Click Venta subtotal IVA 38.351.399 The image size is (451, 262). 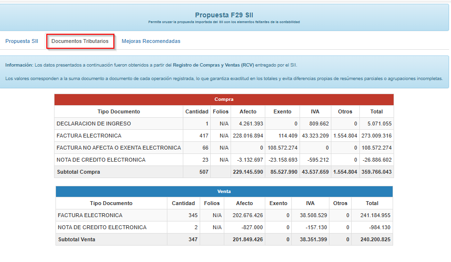click(x=313, y=240)
